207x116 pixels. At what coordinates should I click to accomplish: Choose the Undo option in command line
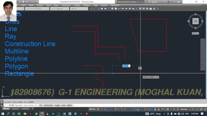pyautogui.click(x=63, y=105)
